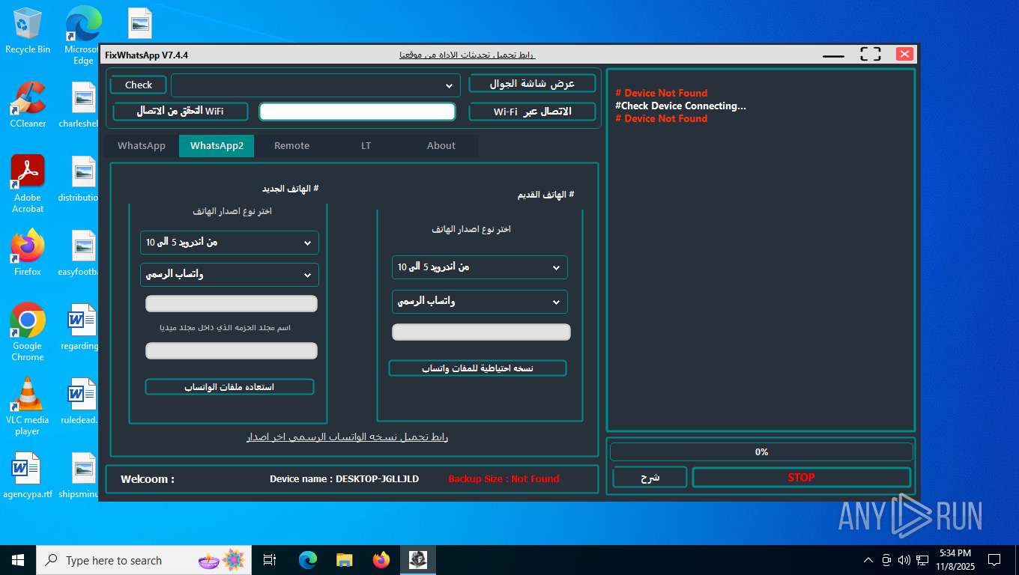
Task: Launch Firefox from the desktop icon
Action: (x=28, y=253)
